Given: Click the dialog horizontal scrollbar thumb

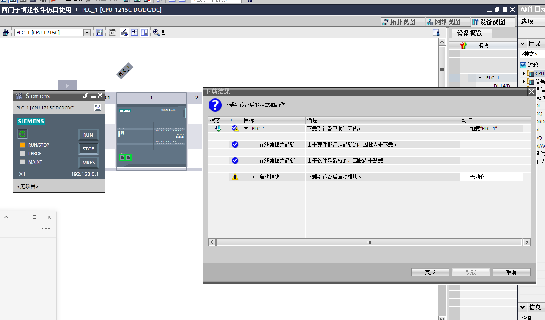Looking at the screenshot, I should [369, 242].
